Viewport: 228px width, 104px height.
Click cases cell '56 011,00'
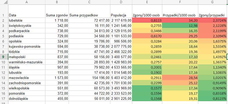point(89,99)
